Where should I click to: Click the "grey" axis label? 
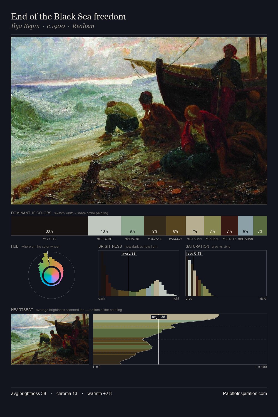point(189,299)
